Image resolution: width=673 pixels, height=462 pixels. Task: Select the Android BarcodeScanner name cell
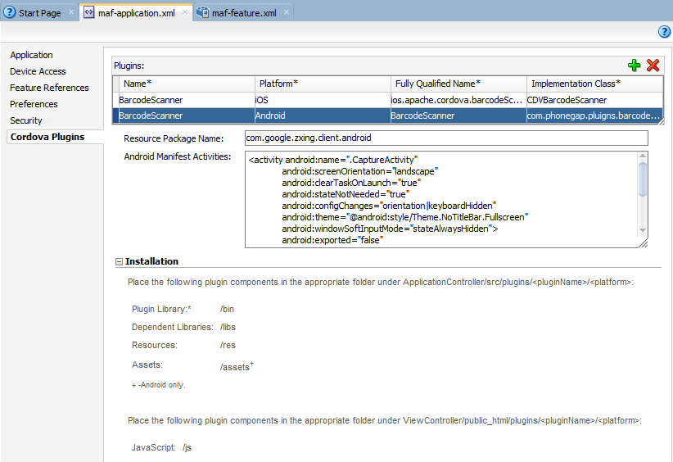tap(187, 115)
